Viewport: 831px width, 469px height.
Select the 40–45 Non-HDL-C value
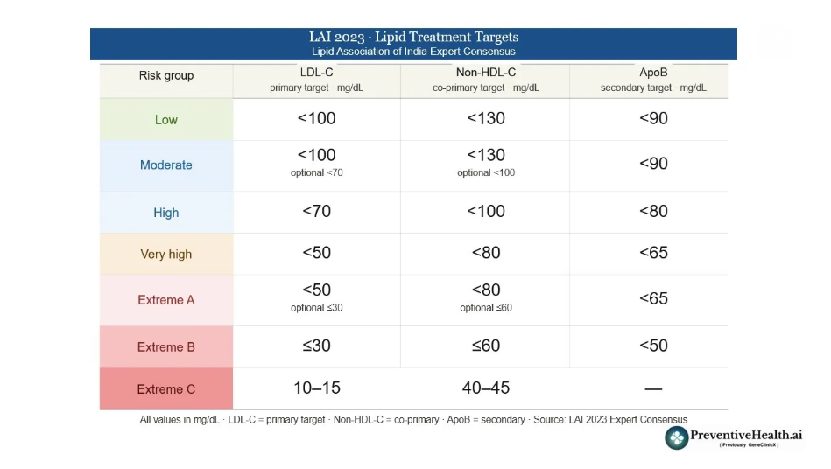pyautogui.click(x=486, y=388)
